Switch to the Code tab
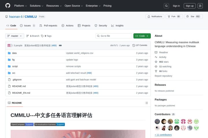 tap(11, 26)
